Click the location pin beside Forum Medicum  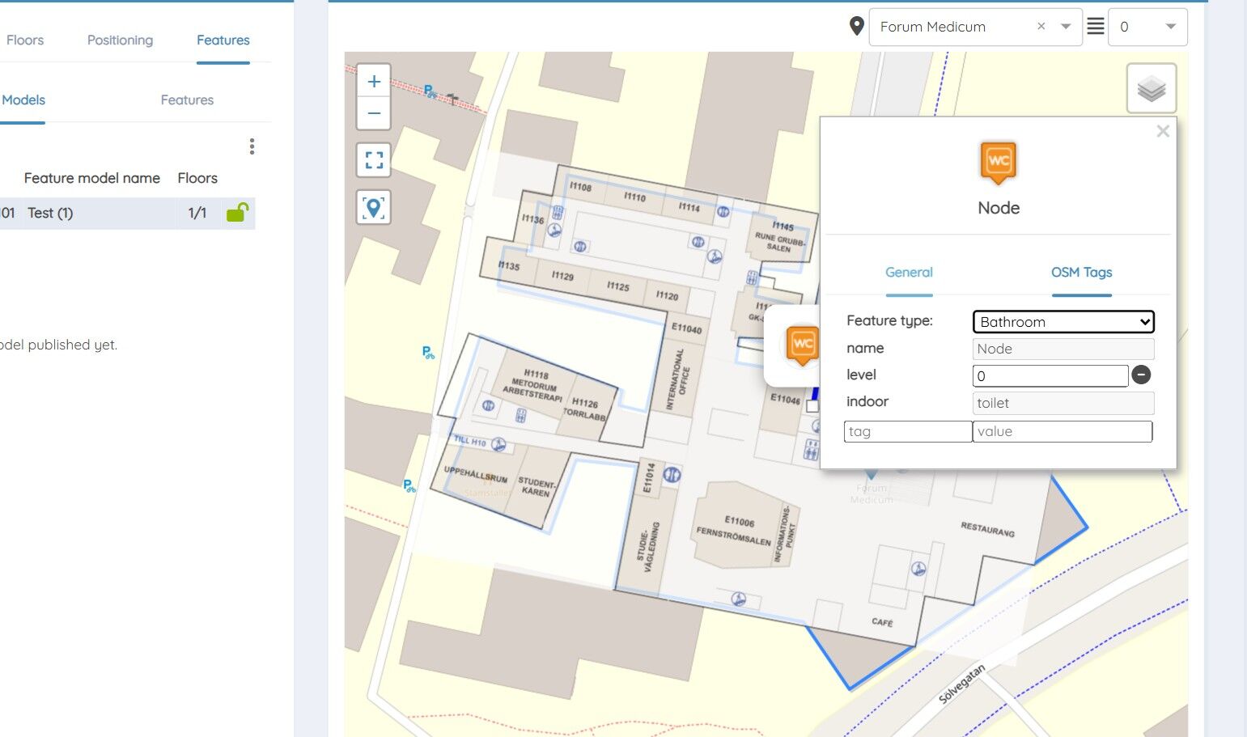[857, 26]
